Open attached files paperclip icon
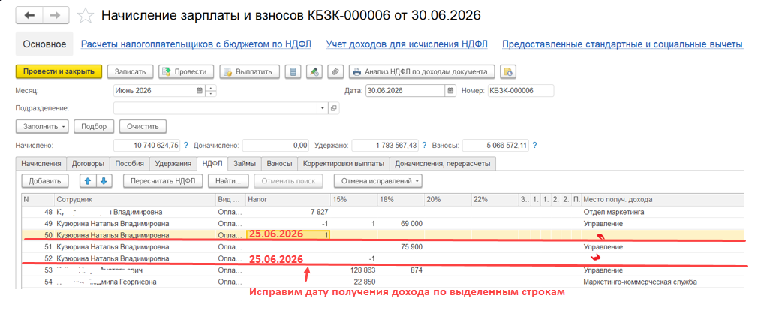Viewport: 758px width, 311px height. [335, 71]
